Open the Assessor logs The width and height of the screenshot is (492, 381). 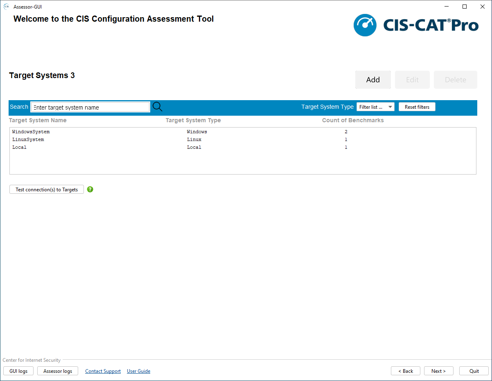tap(58, 371)
